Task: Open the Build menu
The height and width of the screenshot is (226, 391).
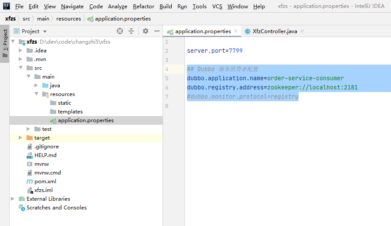Action: 166,7
